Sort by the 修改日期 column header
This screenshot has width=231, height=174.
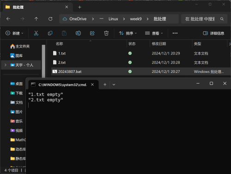coord(159,44)
